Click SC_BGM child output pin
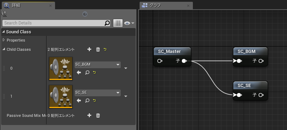The width and height of the screenshot is (287, 130). point(261,61)
